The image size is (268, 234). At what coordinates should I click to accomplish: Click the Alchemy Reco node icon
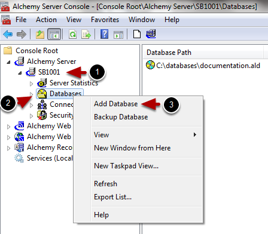click(x=19, y=147)
